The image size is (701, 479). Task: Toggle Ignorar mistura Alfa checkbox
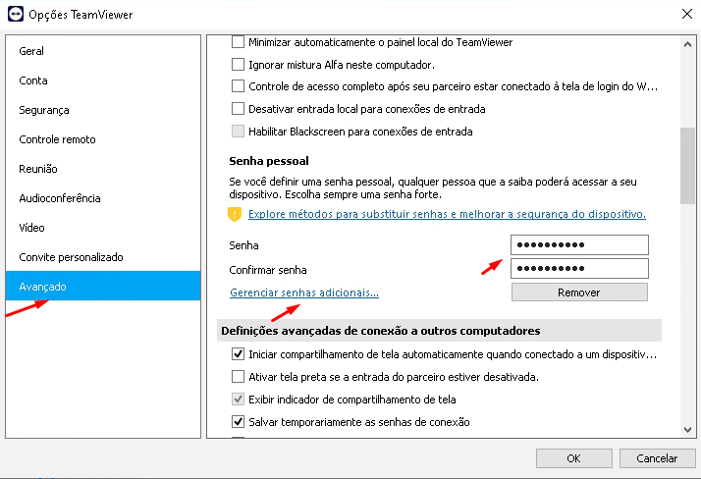tap(238, 65)
